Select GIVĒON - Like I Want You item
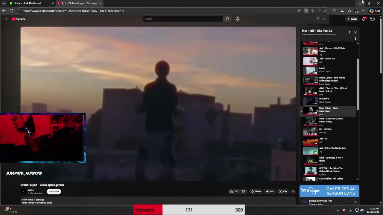 (x=328, y=171)
